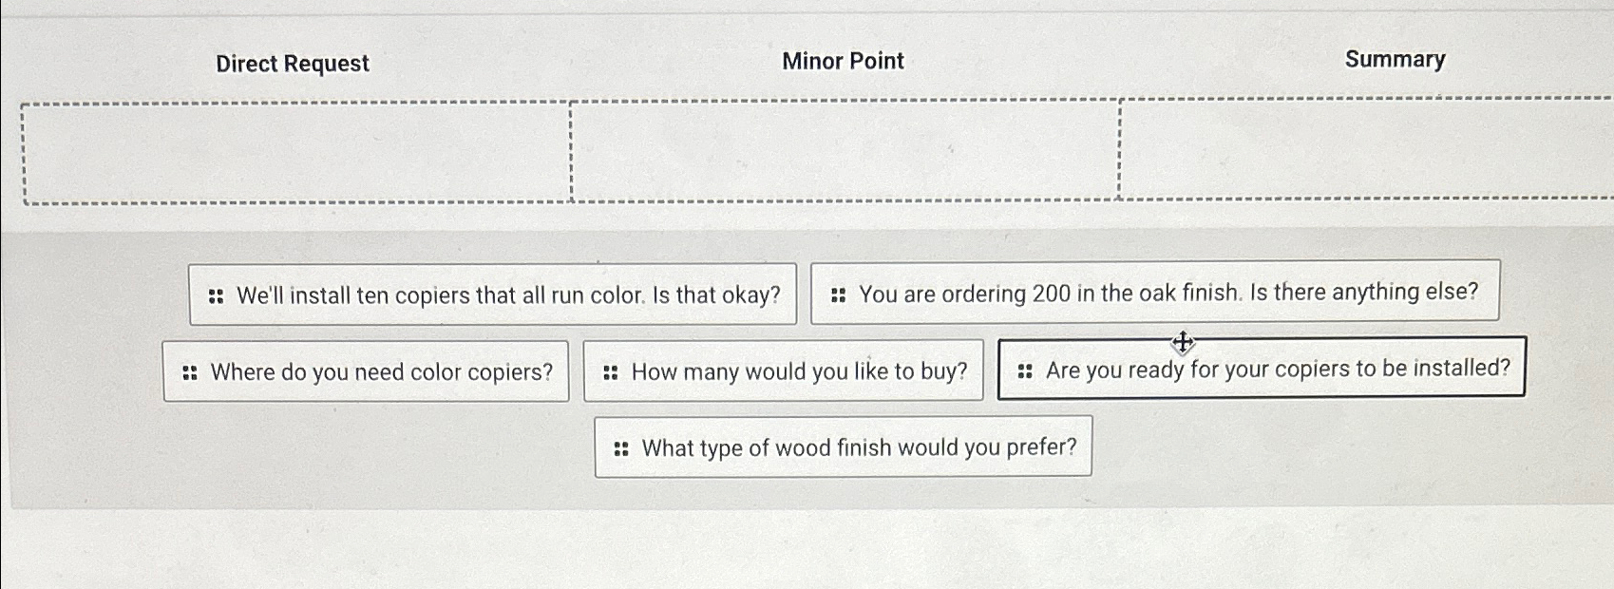Click the Minor Point column header
The image size is (1614, 589).
[x=842, y=61]
